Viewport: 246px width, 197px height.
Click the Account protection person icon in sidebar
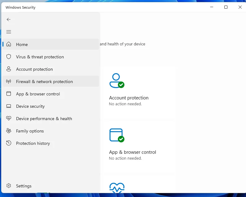(x=9, y=69)
